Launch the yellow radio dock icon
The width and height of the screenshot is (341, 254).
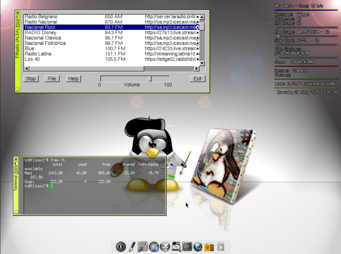[209, 247]
